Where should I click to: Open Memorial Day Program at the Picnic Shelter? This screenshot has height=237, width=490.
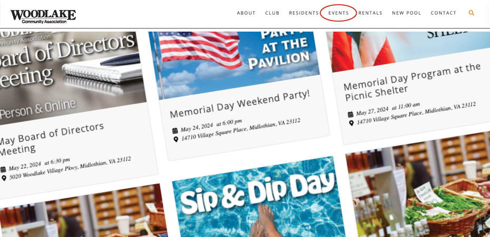click(412, 82)
